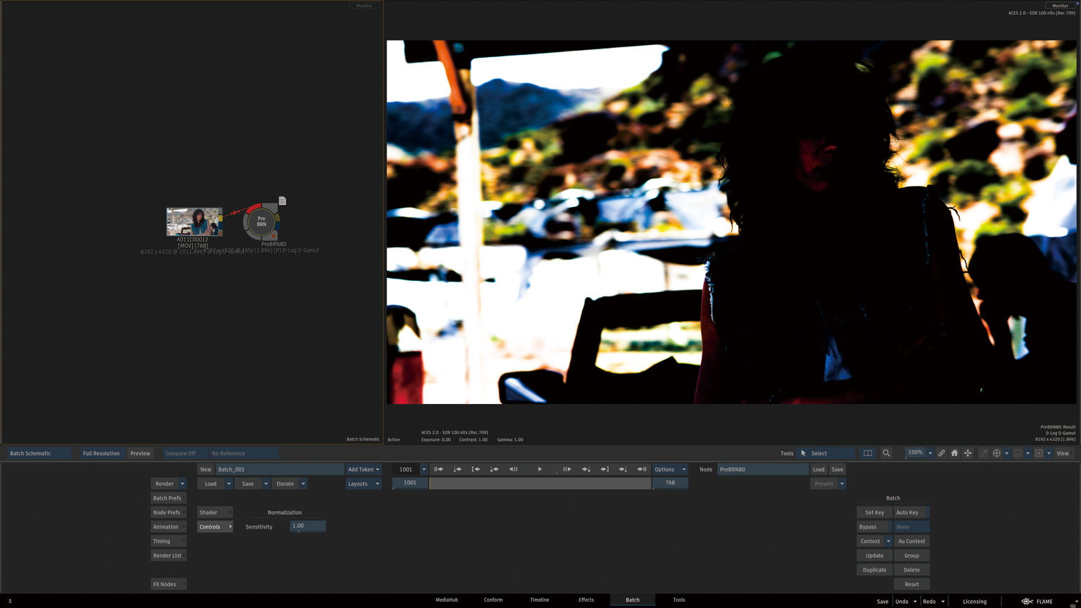Open the zoom 100% dropdown arrow
The width and height of the screenshot is (1081, 608).
[x=930, y=453]
